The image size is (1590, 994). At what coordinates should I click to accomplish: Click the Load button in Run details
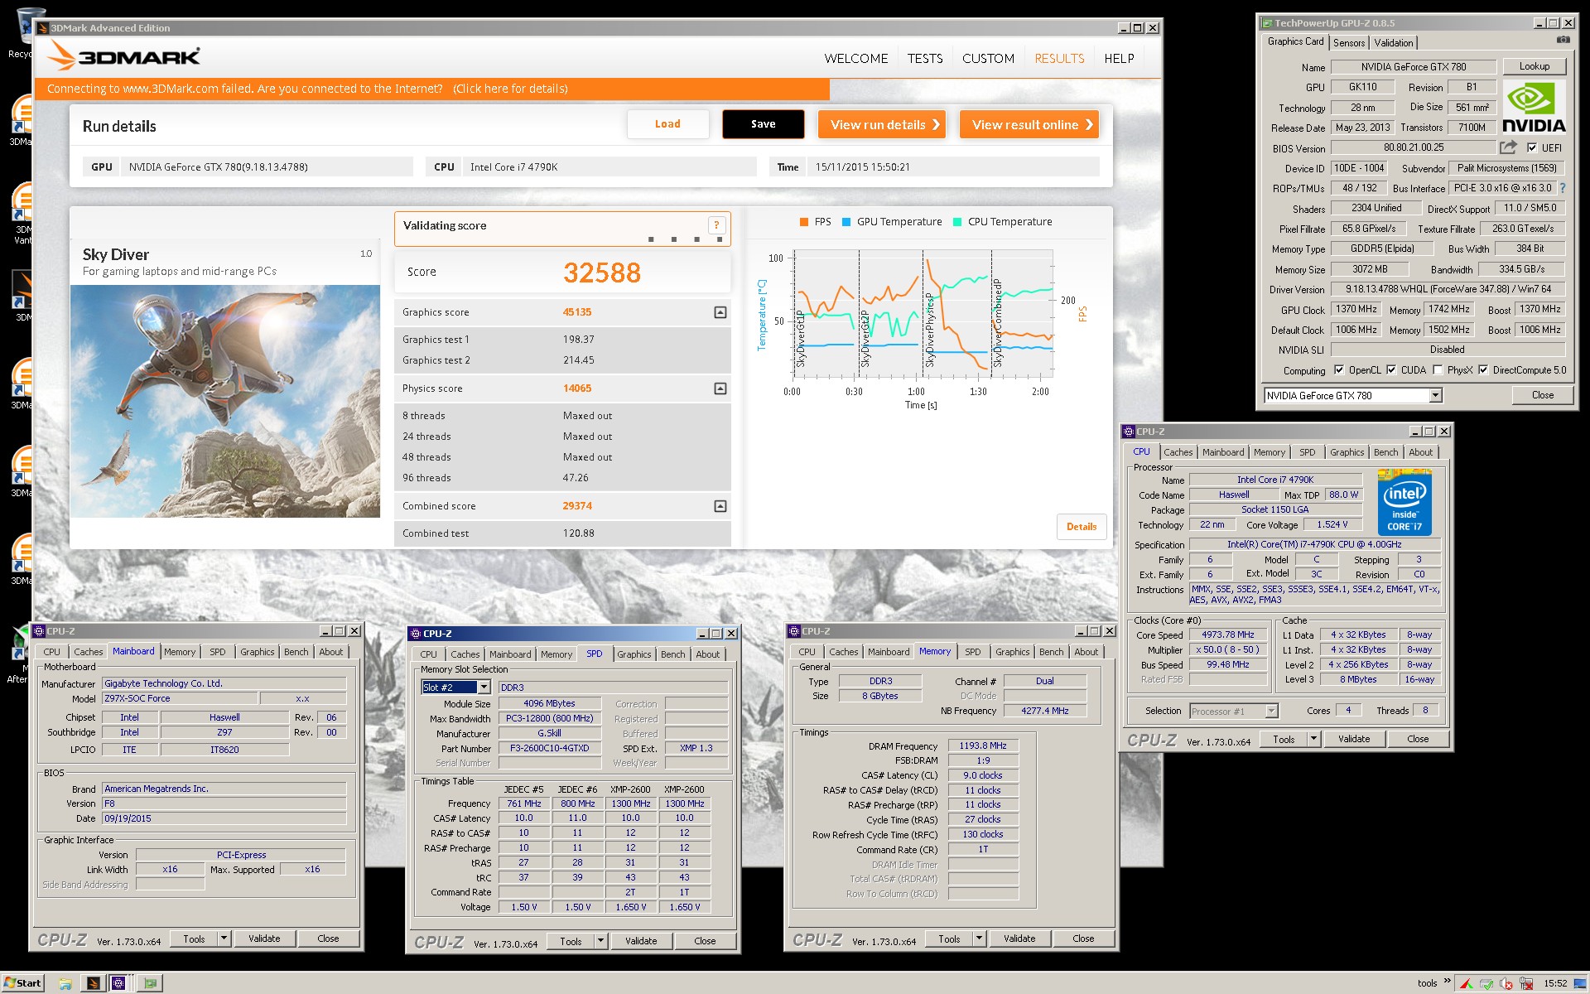point(667,124)
